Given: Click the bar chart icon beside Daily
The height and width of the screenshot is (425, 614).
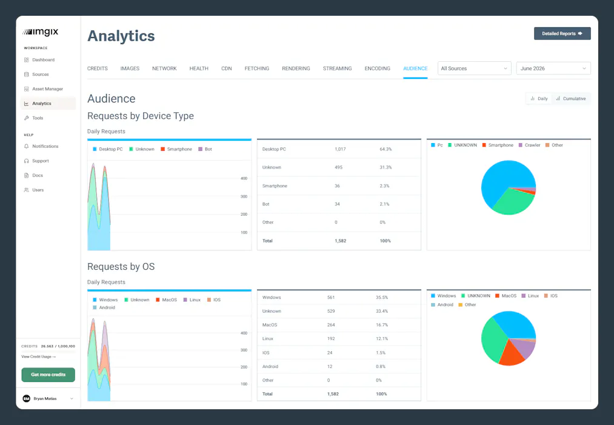Looking at the screenshot, I should 533,99.
